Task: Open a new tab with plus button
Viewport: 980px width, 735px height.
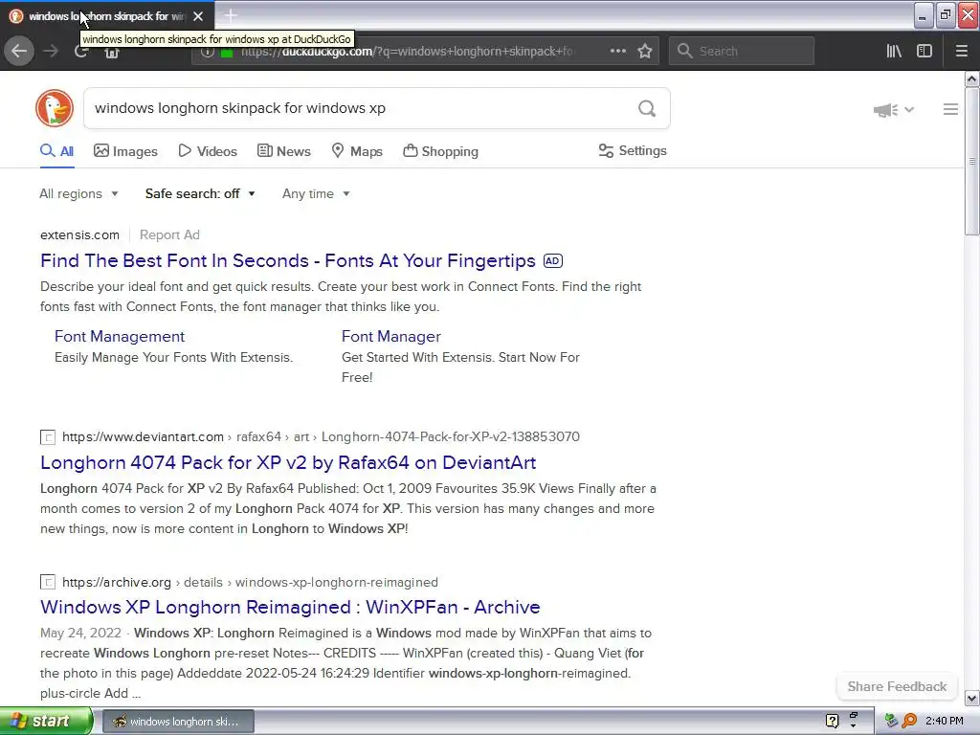Action: click(x=231, y=15)
